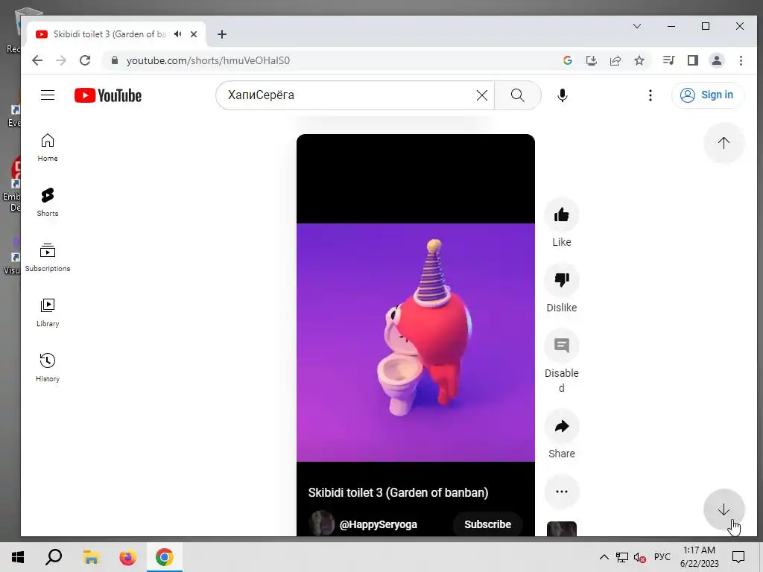Dislike this Short with thumbs down

[x=562, y=280]
